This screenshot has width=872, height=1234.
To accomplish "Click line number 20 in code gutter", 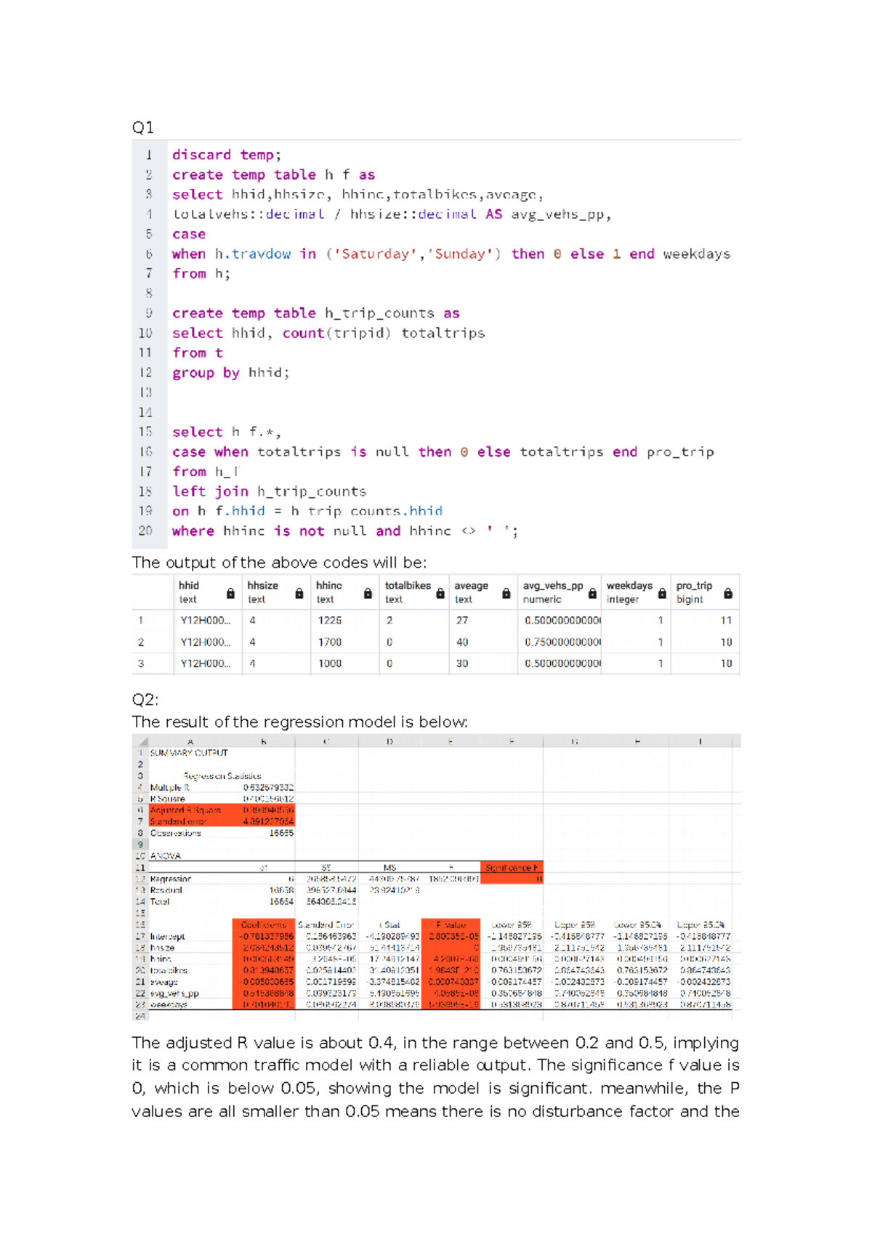I will (x=145, y=531).
